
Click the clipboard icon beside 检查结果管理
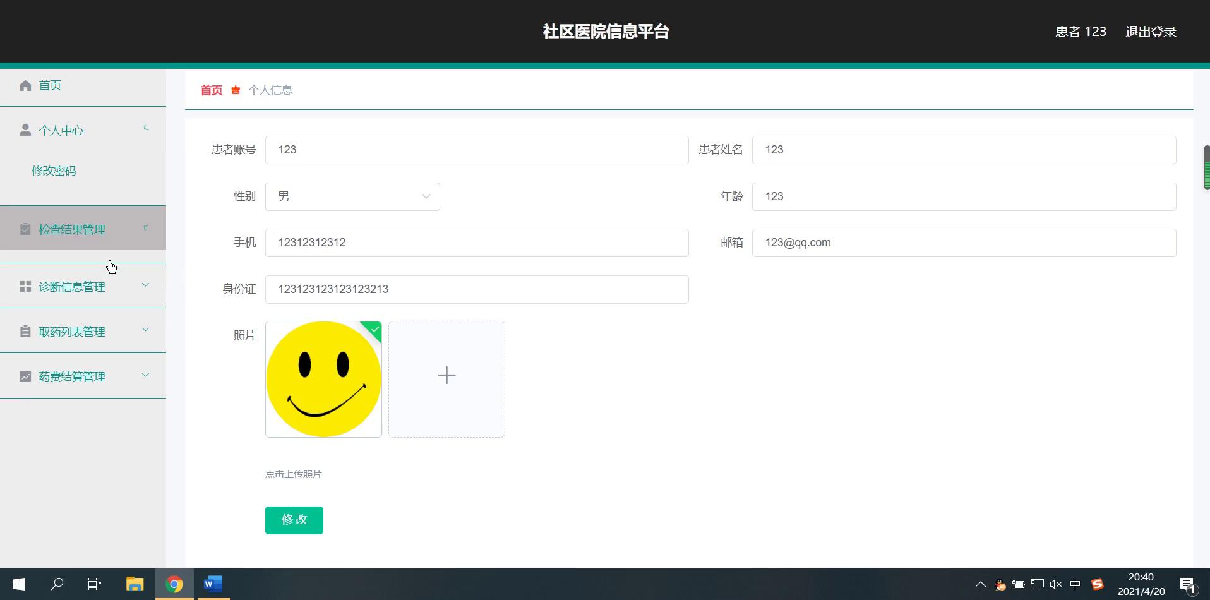point(25,229)
